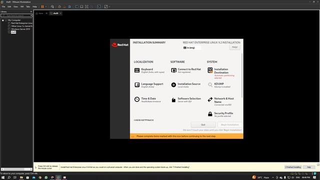
Task: Open snapshot manager toolbar icon
Action: click(69, 6)
